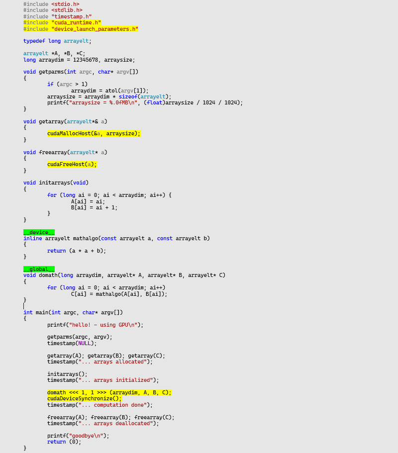Click the void getparms function signature
The height and width of the screenshot is (453, 398).
[x=81, y=72]
